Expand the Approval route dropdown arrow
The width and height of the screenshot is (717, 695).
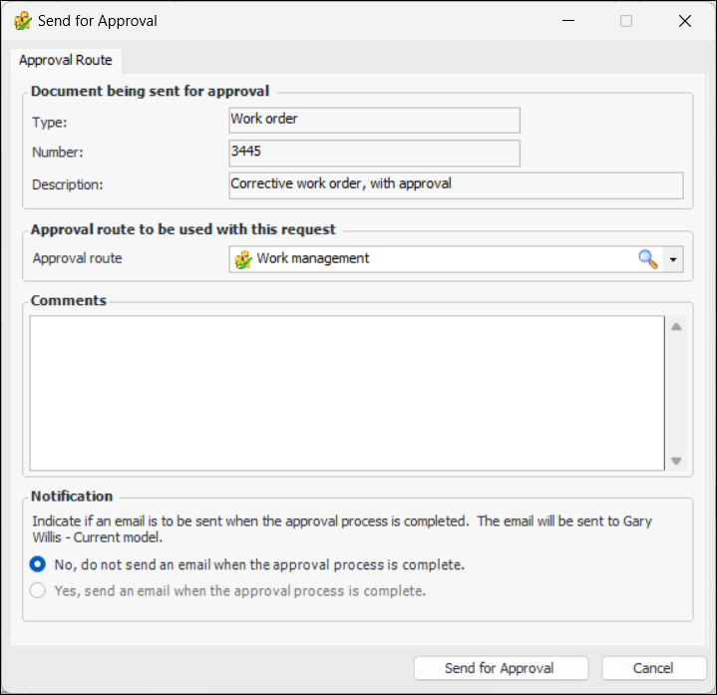click(674, 259)
